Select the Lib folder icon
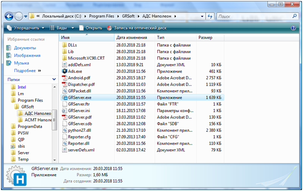This screenshot has height=191, width=303. click(64, 51)
